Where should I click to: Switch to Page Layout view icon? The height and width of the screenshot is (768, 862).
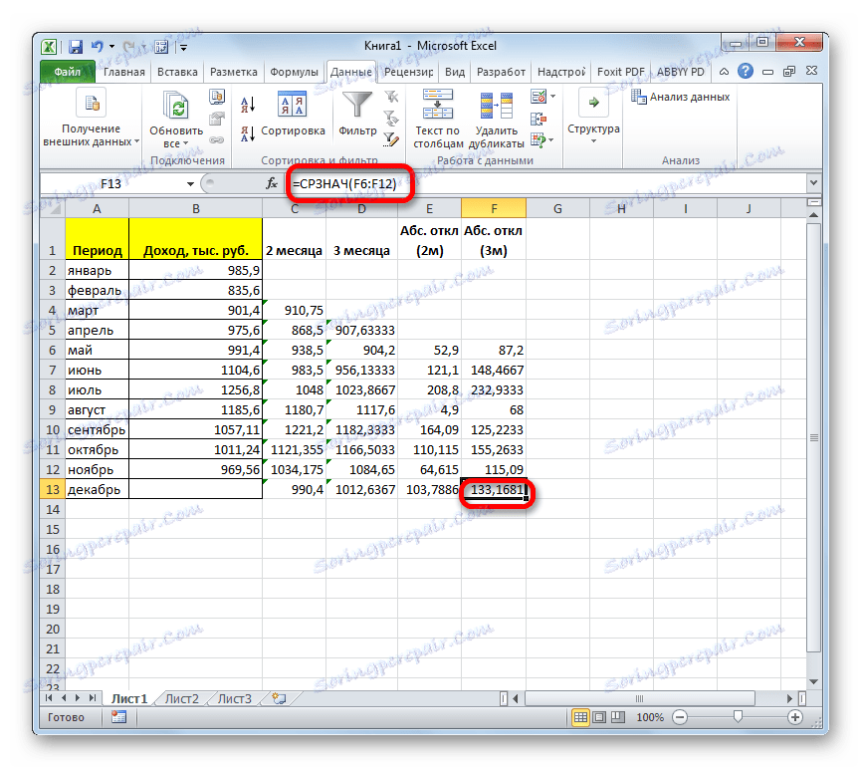600,716
